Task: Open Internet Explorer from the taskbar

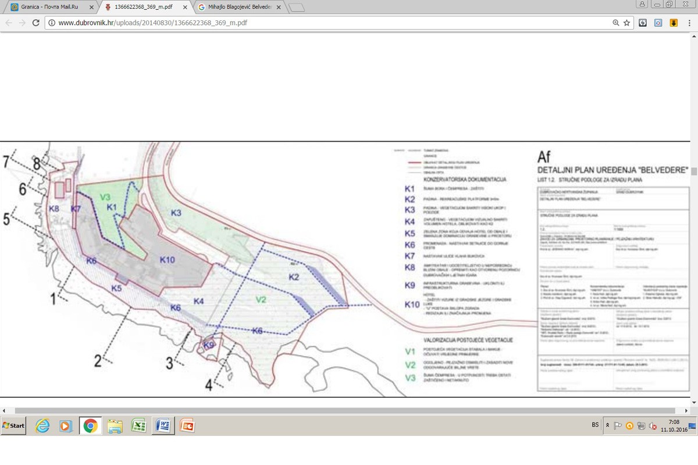Action: coord(42,425)
